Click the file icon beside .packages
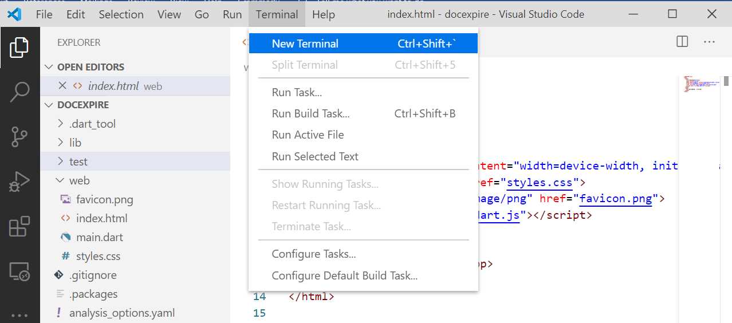The image size is (732, 323). (59, 294)
